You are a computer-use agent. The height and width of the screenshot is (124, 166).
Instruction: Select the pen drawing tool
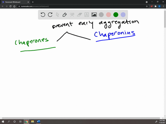click(x=65, y=15)
